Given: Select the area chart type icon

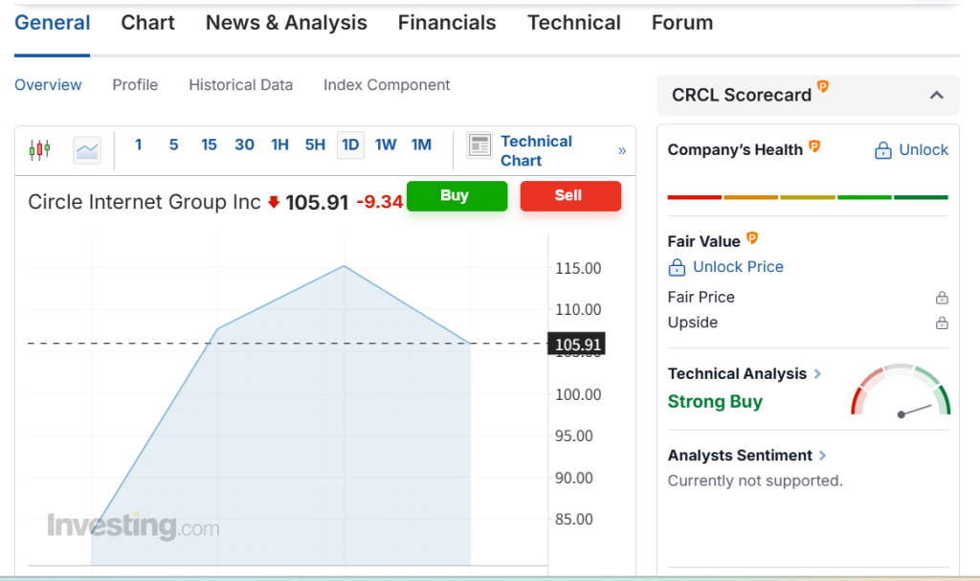Looking at the screenshot, I should click(x=87, y=150).
